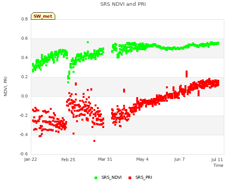Click the red SRS_PRI legend swatch
This screenshot has height=185, width=247.
(130, 178)
